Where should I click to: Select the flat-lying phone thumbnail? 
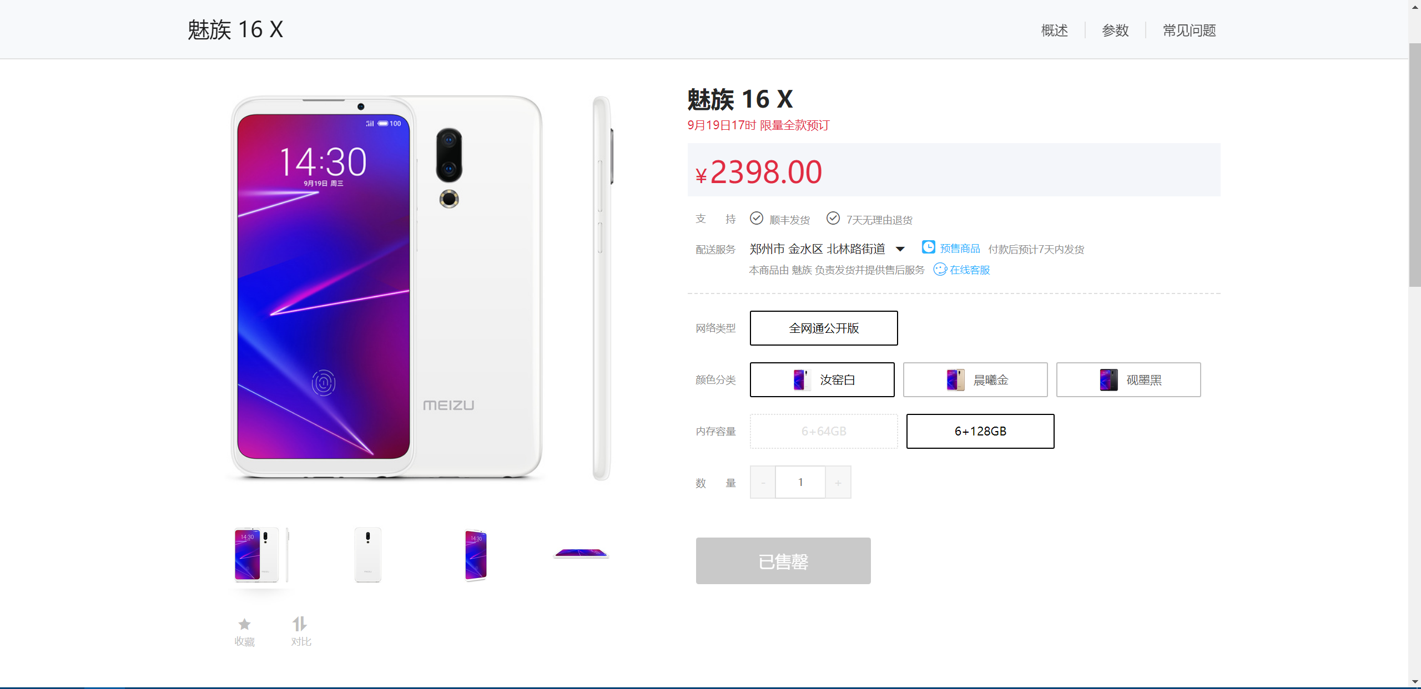coord(581,553)
